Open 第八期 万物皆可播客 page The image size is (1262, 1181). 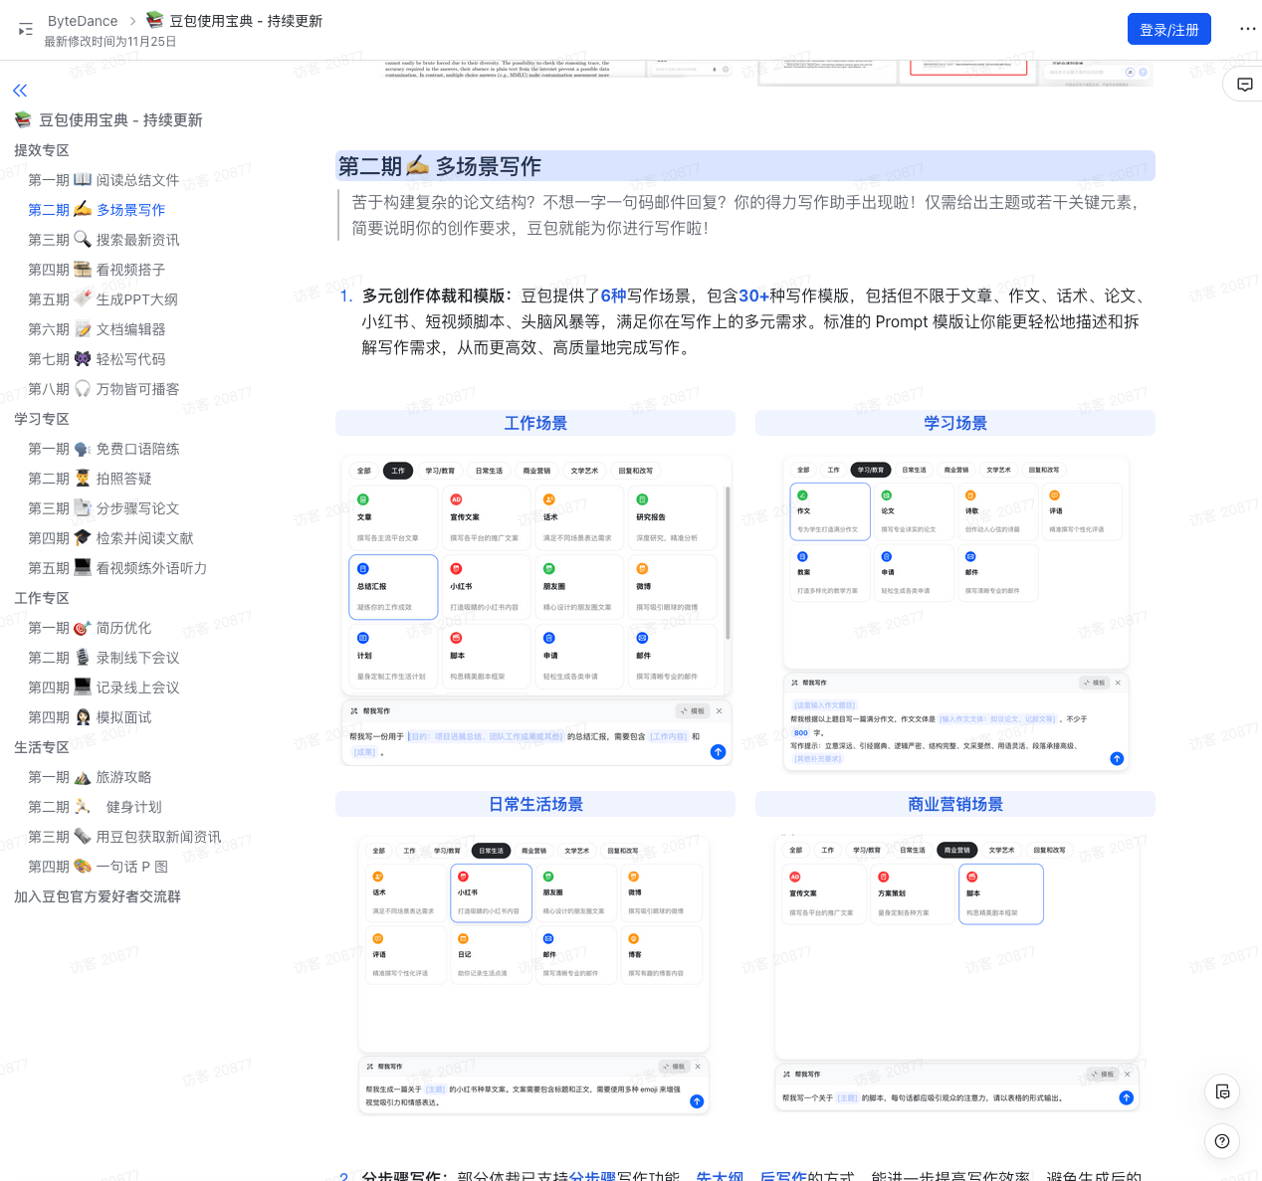(104, 389)
